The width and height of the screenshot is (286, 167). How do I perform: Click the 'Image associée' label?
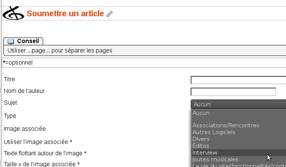(x=25, y=129)
